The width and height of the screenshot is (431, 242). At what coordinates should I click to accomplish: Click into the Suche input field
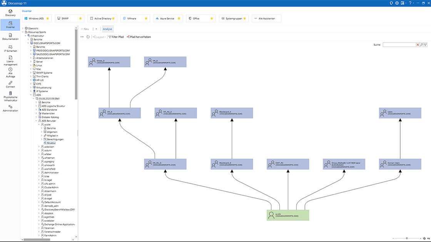click(399, 45)
